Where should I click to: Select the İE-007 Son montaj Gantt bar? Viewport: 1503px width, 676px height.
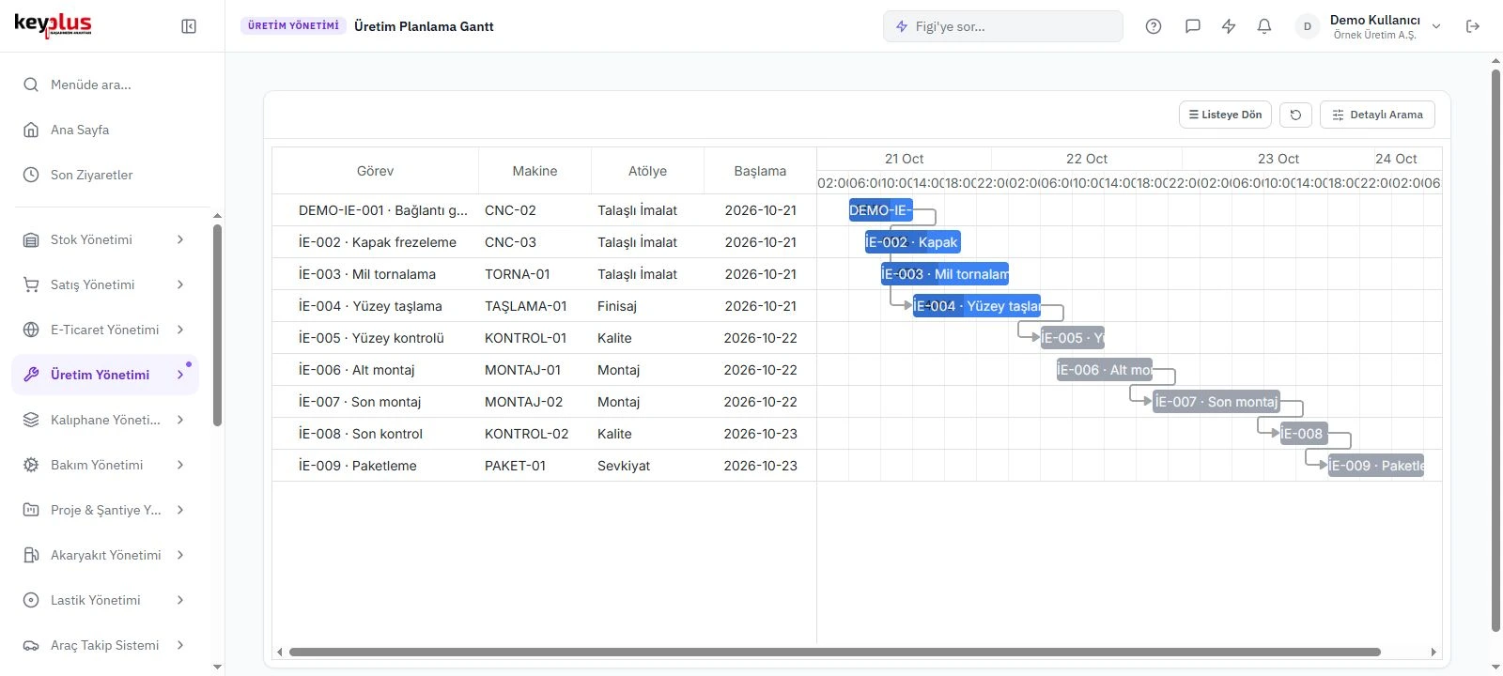1216,402
